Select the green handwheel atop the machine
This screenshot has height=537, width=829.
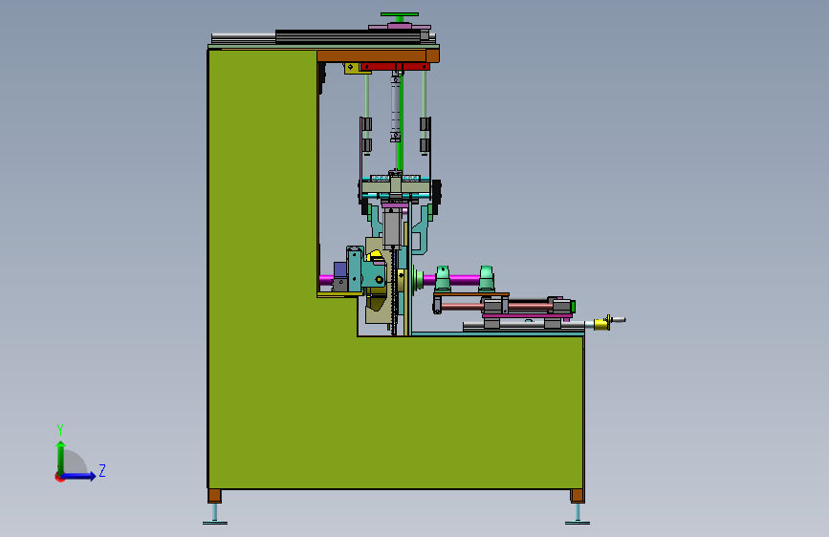pyautogui.click(x=399, y=14)
